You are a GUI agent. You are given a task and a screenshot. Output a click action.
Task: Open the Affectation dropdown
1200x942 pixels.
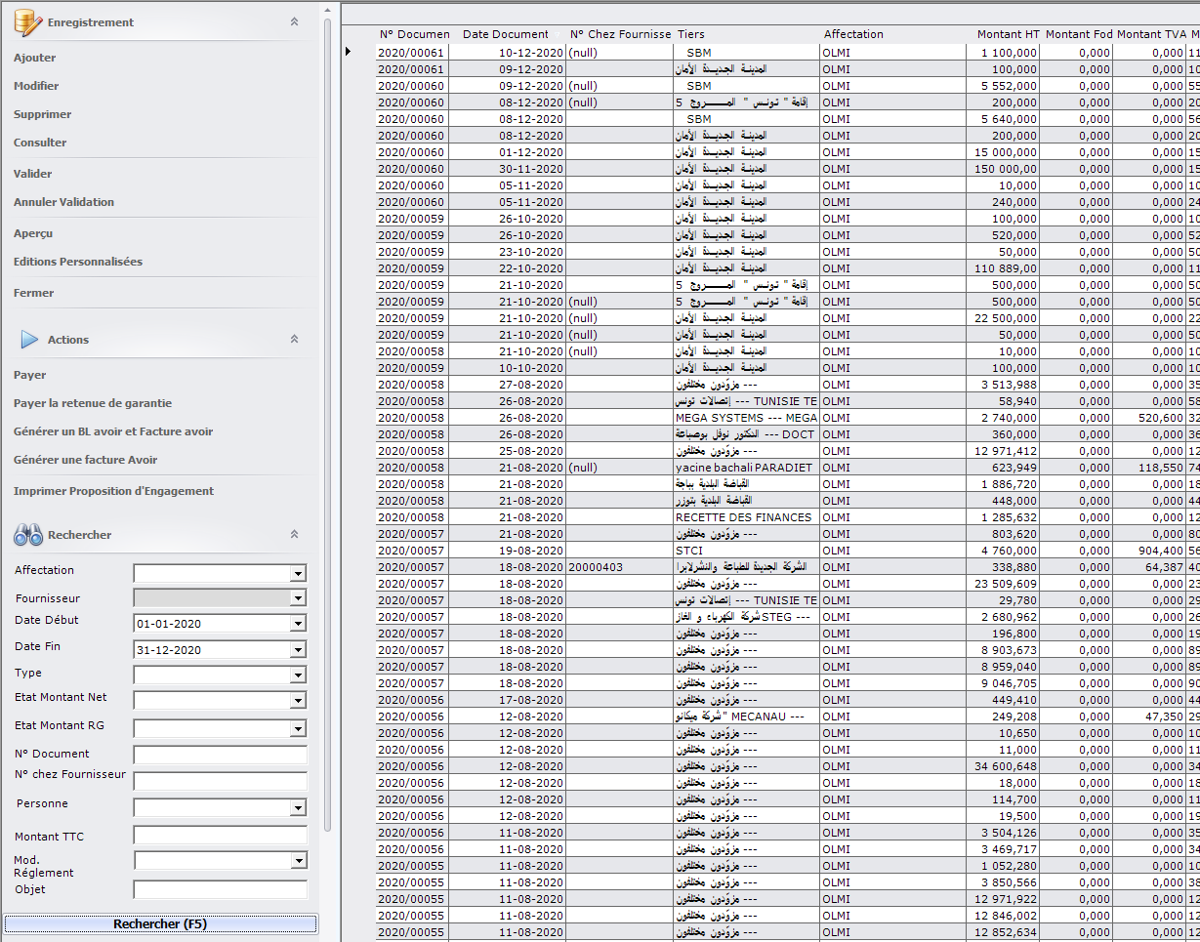(298, 574)
